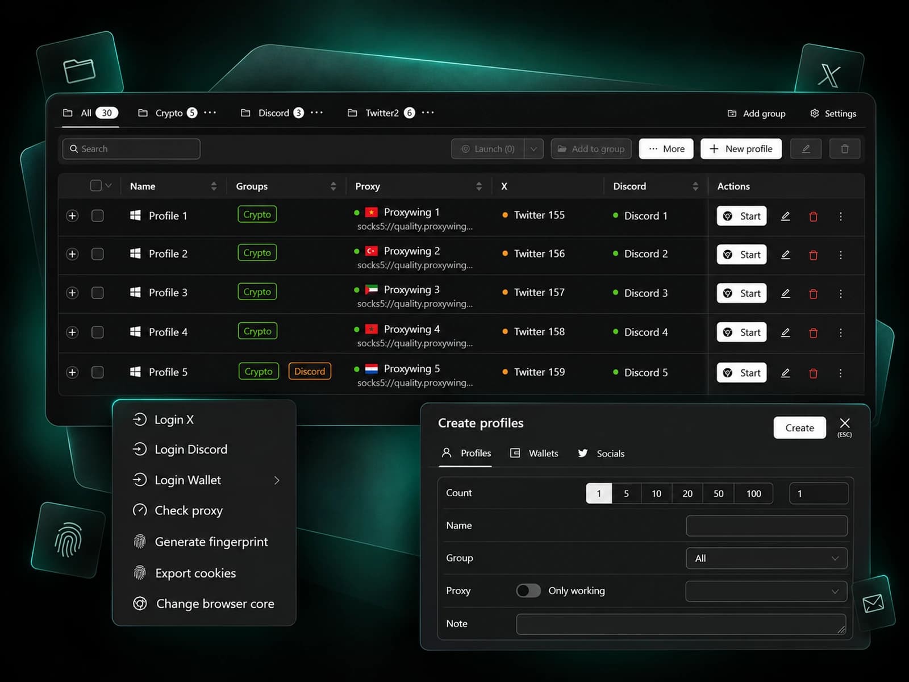Open the empty Proxy dropdown in Create profiles

(x=766, y=591)
